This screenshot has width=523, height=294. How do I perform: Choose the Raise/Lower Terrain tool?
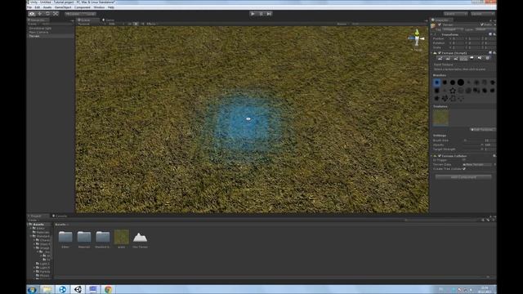440,58
